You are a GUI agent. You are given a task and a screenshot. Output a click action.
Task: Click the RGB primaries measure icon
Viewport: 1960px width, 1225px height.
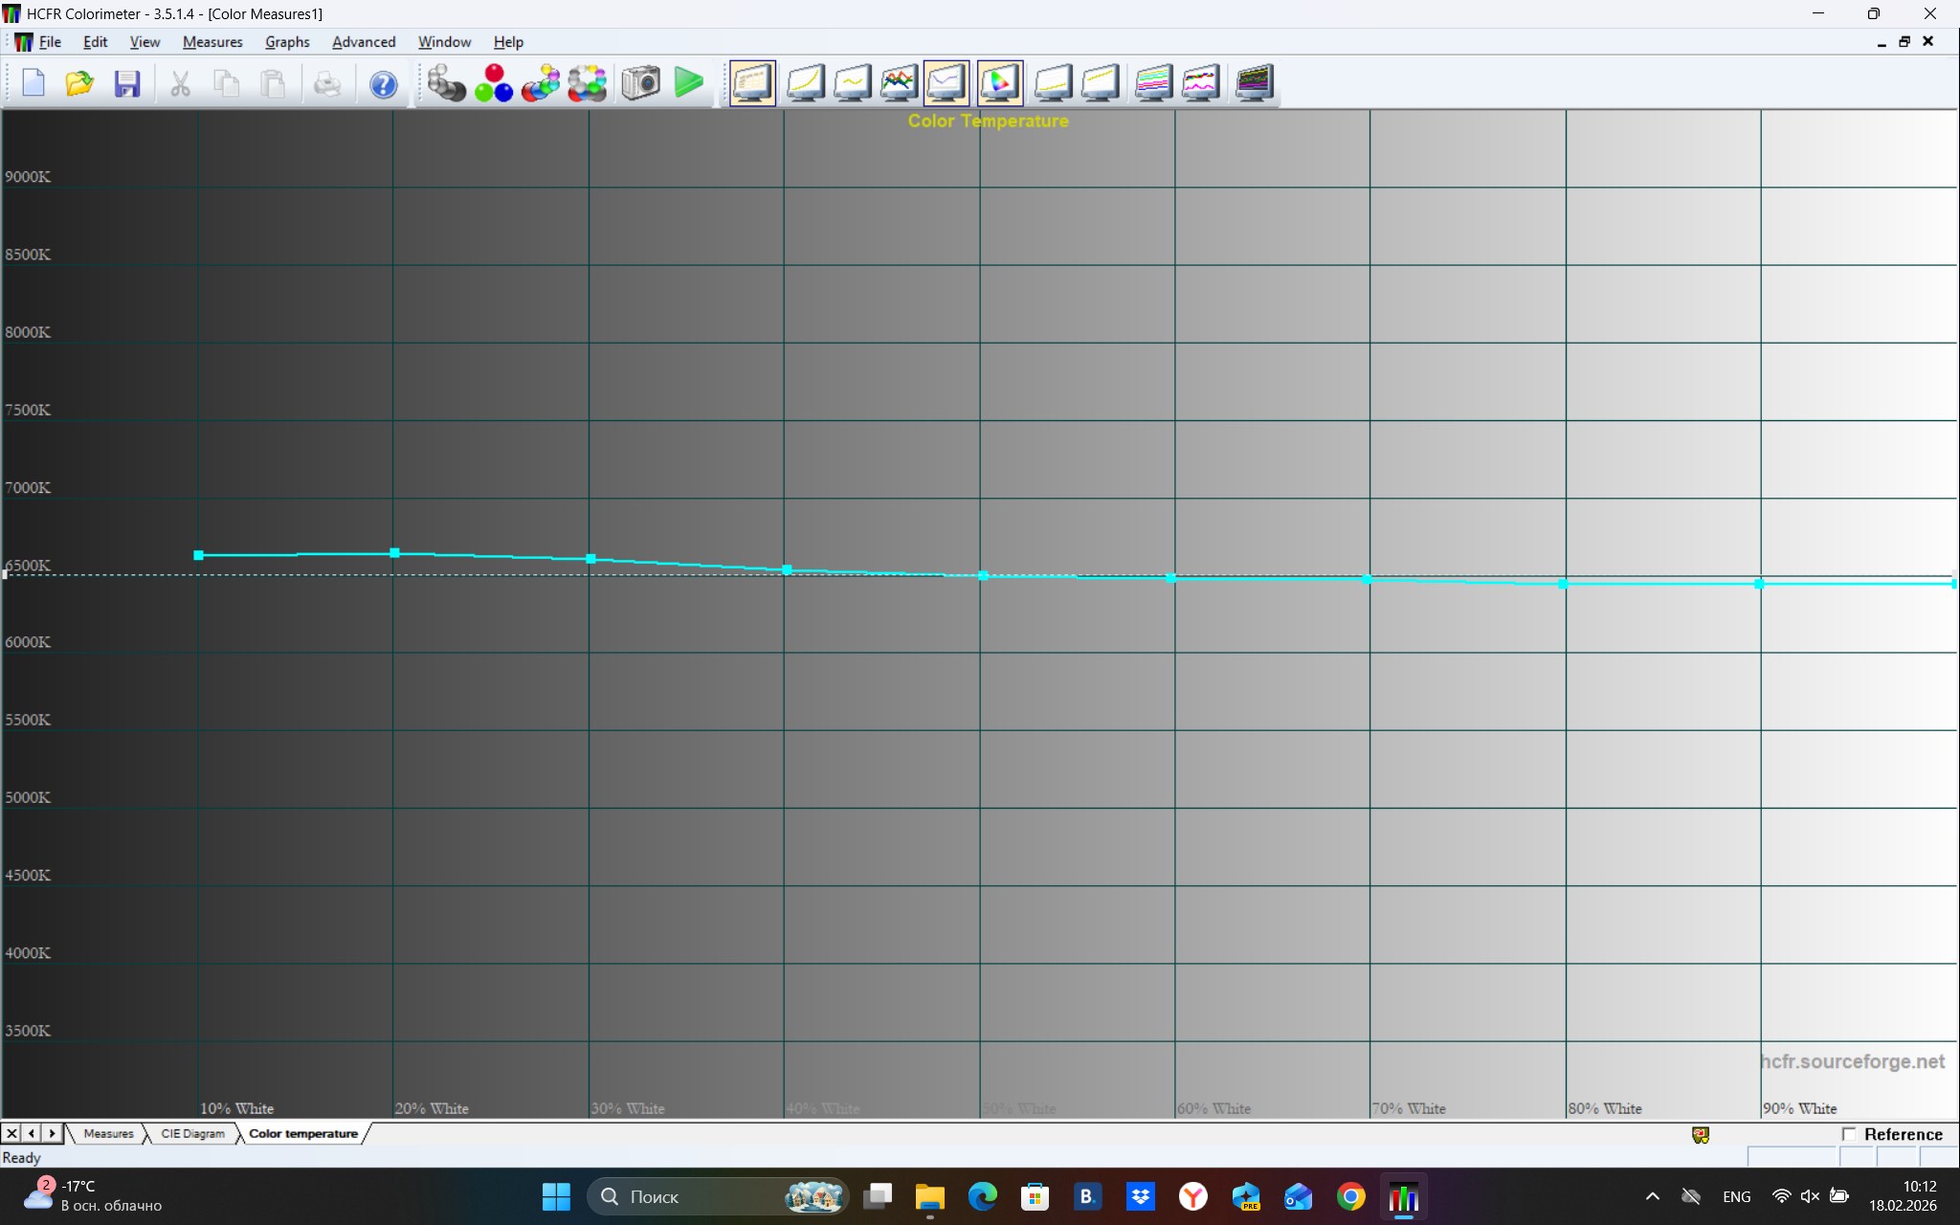coord(494,83)
